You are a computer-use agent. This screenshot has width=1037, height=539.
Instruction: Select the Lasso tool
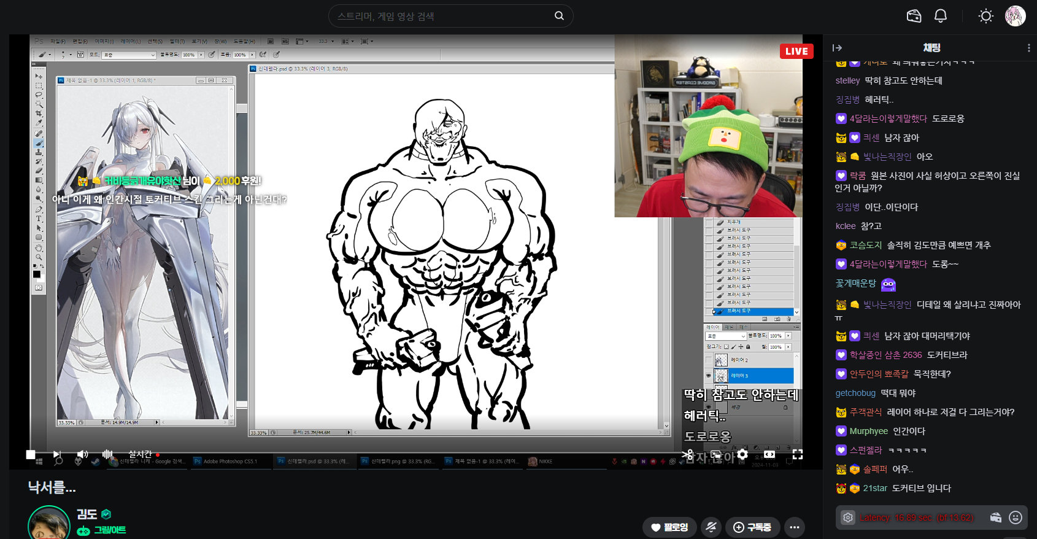[x=39, y=95]
